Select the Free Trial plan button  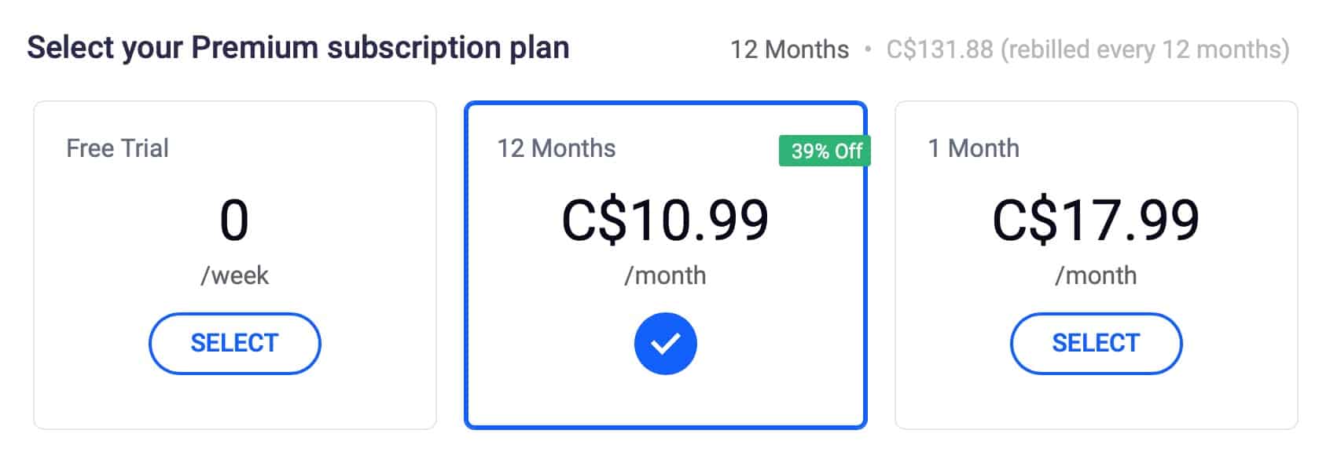234,344
